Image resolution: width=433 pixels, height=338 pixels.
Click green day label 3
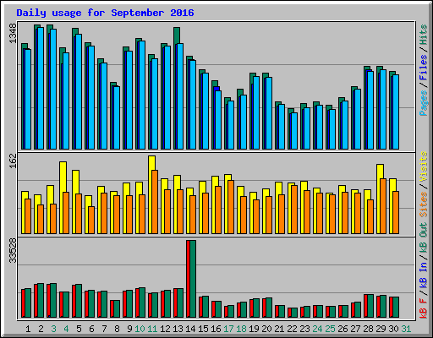point(53,329)
